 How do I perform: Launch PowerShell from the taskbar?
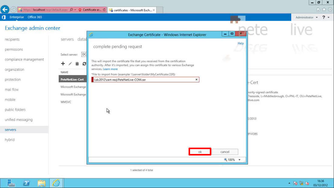[26, 183]
